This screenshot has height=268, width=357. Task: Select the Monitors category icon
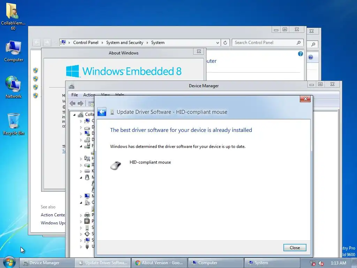pyautogui.click(x=87, y=196)
